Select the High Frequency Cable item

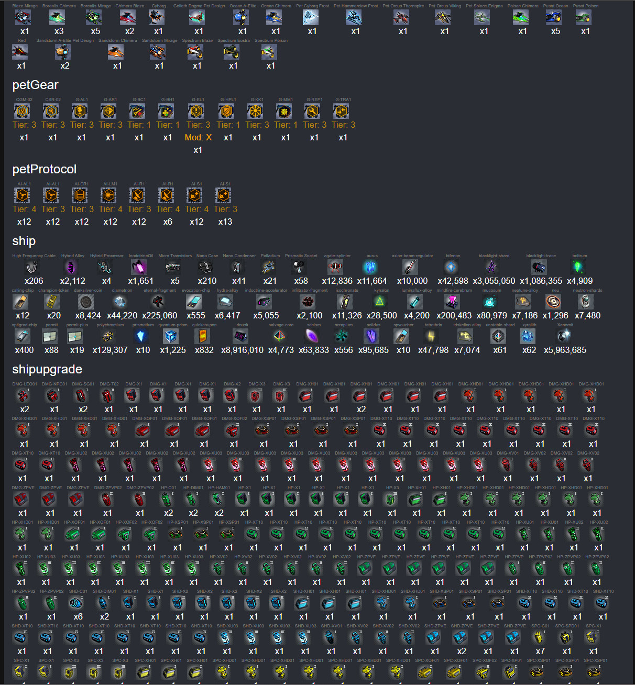(x=31, y=267)
